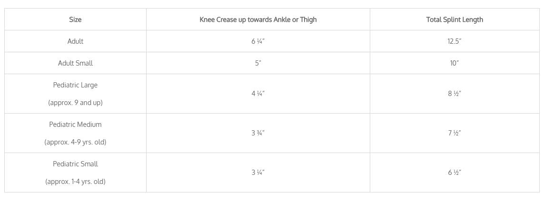Viewport: 553px width, 202px height.
Task: Click the approx. 4-9 yrs. old text
Action: click(x=75, y=142)
